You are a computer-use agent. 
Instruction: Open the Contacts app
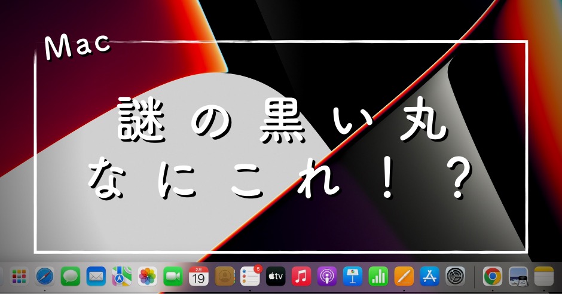224,276
